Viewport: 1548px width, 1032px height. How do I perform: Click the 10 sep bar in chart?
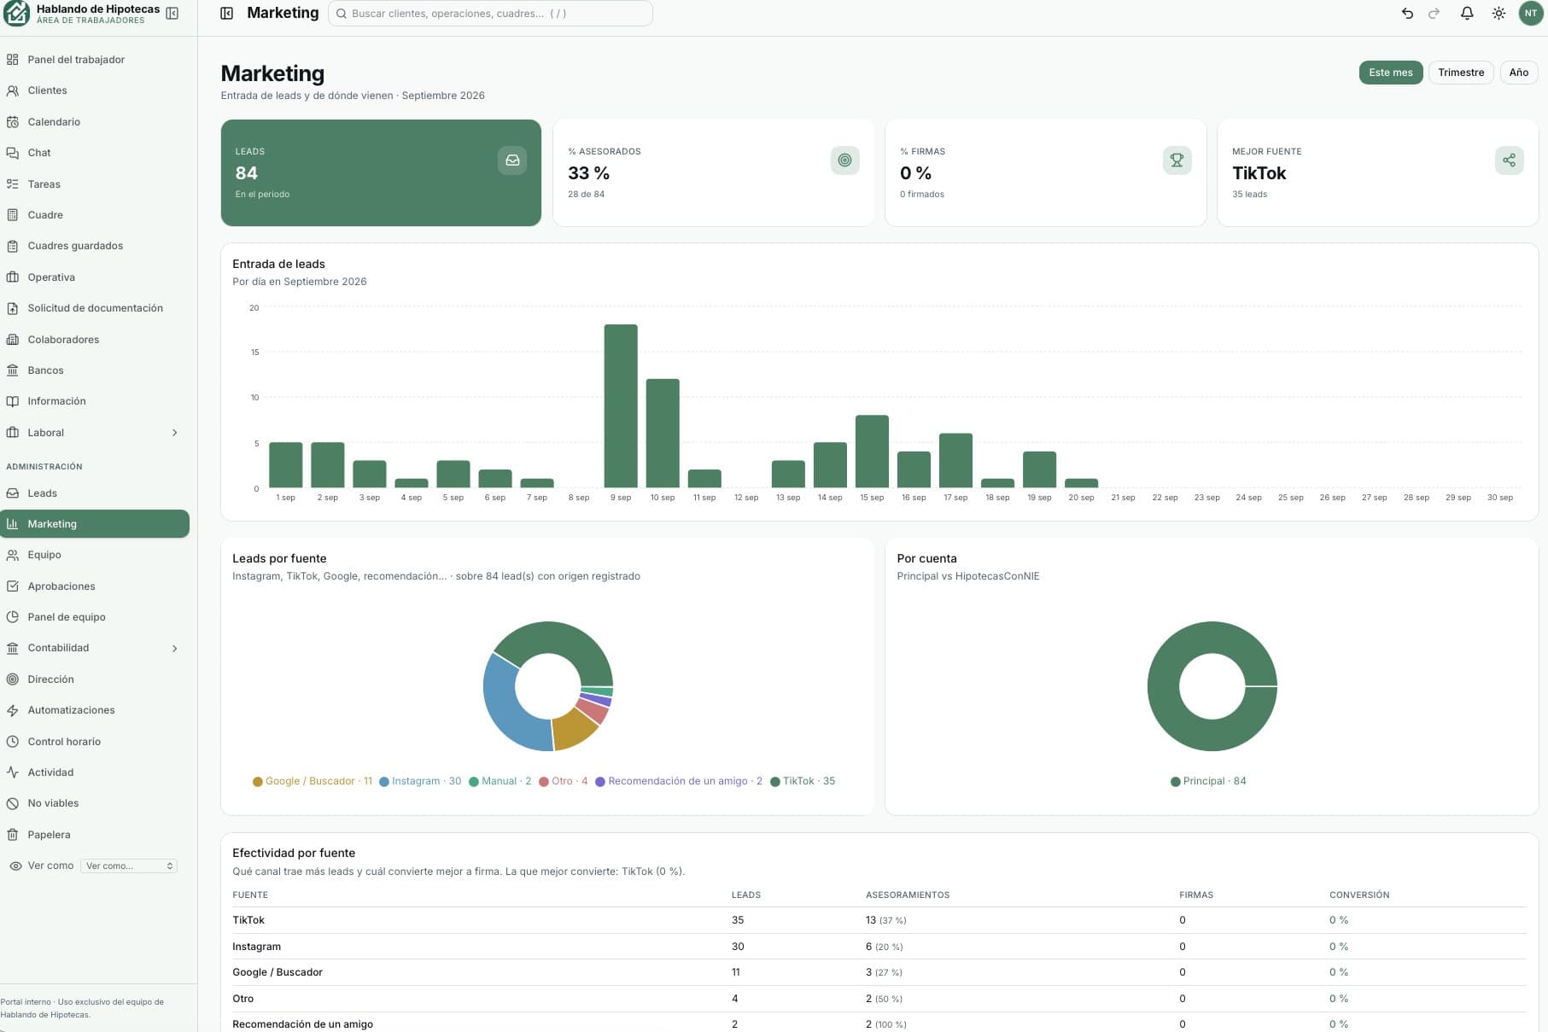pos(663,434)
